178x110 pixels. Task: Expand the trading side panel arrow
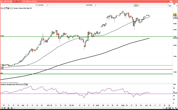tap(168, 5)
